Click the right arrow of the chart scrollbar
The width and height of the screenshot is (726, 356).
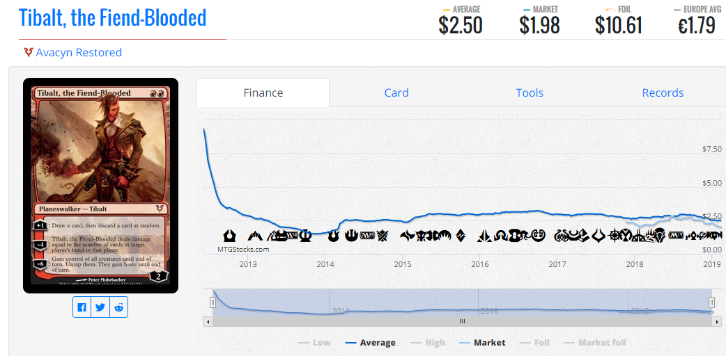718,321
